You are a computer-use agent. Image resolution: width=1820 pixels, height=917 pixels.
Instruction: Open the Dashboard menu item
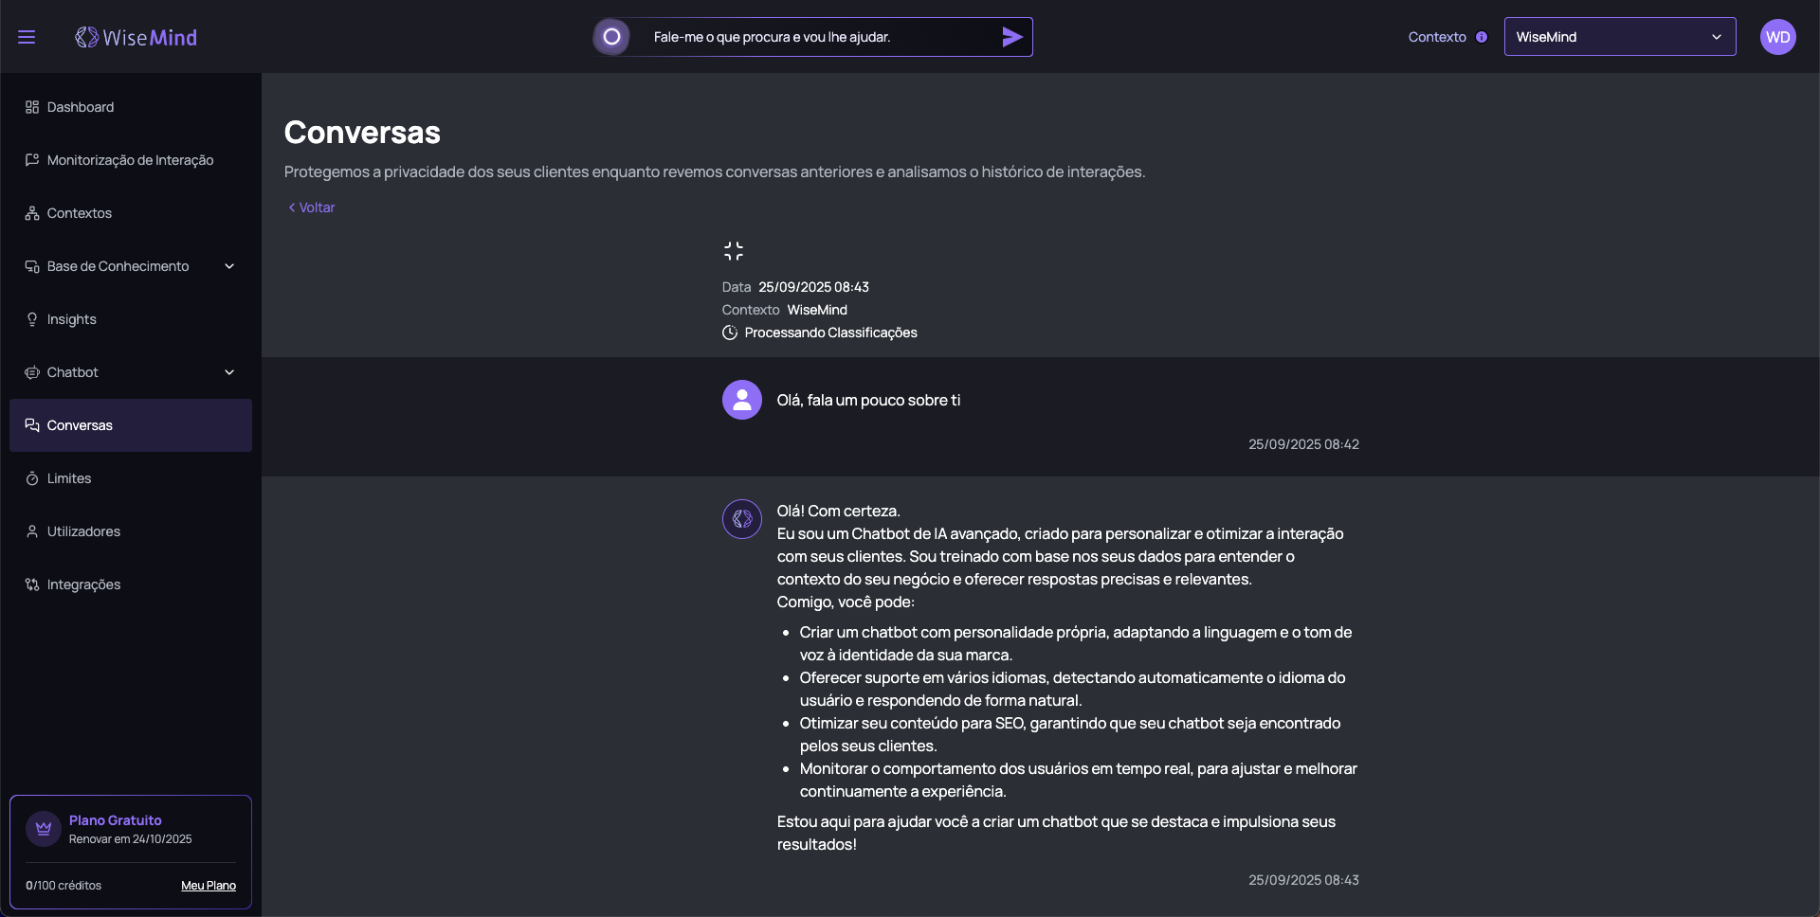tap(81, 107)
